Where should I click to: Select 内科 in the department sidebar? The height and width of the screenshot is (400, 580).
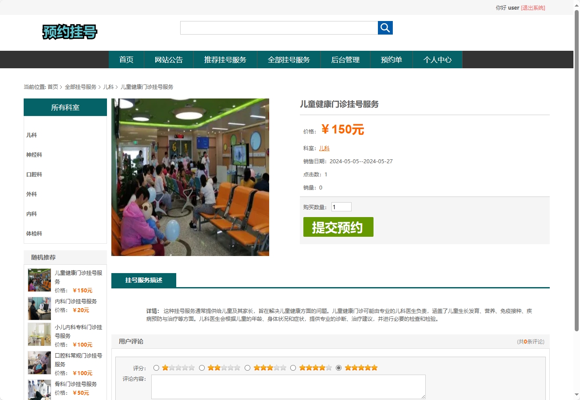(x=32, y=214)
